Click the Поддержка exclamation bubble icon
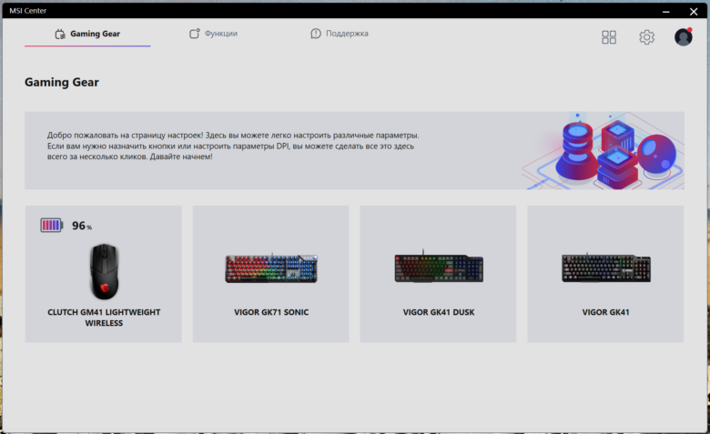The image size is (710, 434). 316,34
